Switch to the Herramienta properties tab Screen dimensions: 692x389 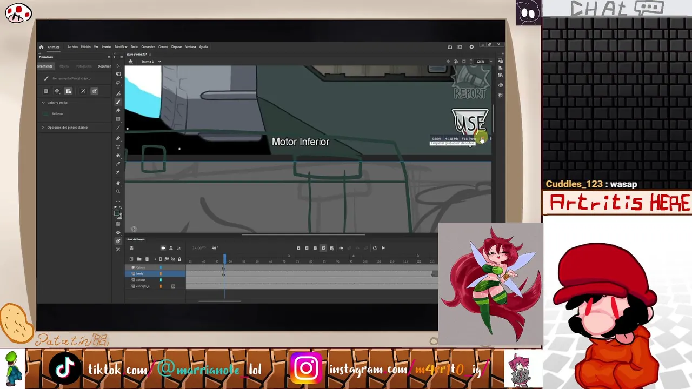[45, 66]
